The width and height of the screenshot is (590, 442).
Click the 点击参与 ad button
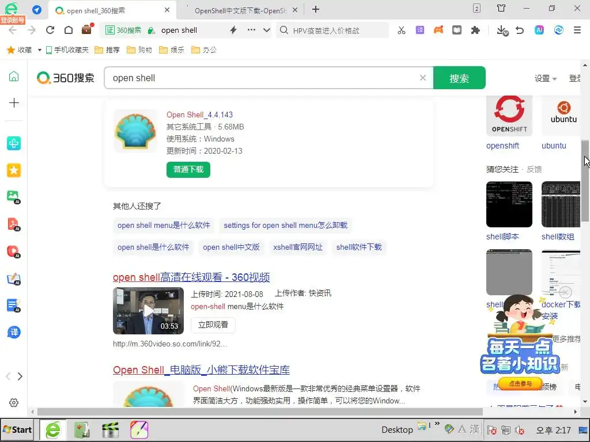point(520,384)
